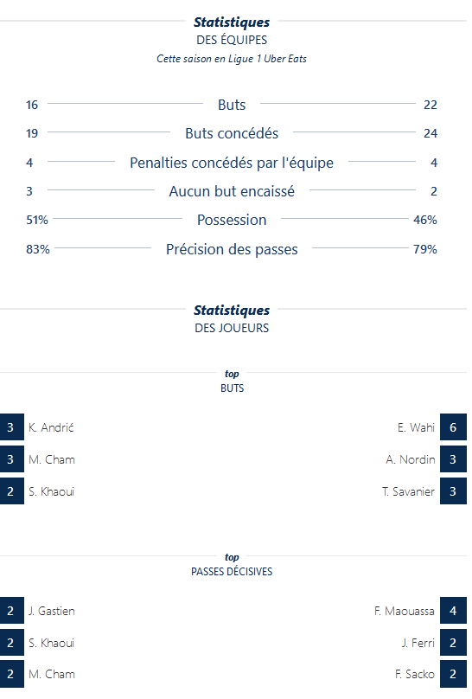The width and height of the screenshot is (472, 699).
Task: Click the Statistiques des joueurs heading
Action: [x=232, y=318]
